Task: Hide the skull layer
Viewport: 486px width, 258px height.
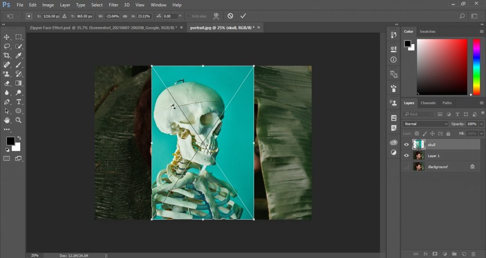Action: [406, 145]
